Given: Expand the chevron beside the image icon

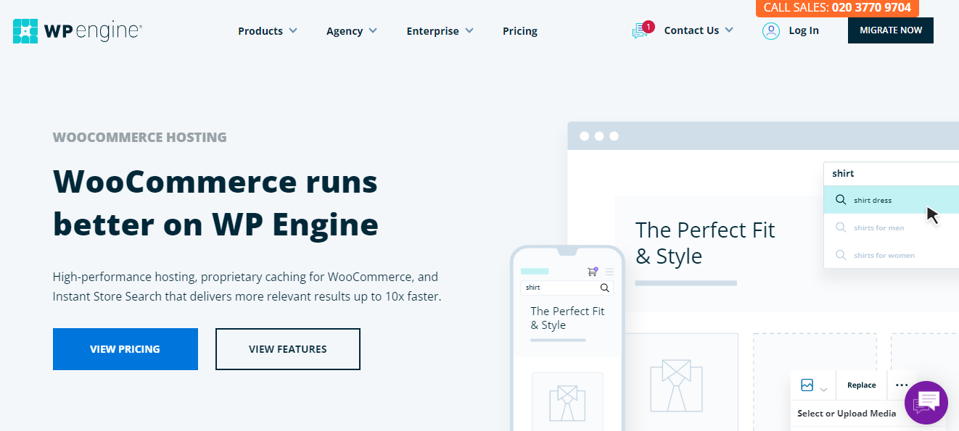Looking at the screenshot, I should tap(823, 390).
